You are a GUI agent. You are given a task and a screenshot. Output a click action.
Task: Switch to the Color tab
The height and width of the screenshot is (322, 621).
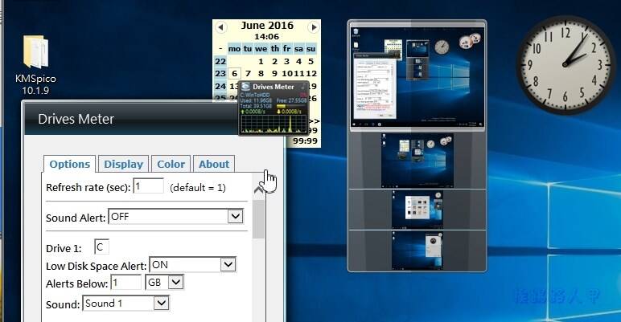click(x=171, y=164)
